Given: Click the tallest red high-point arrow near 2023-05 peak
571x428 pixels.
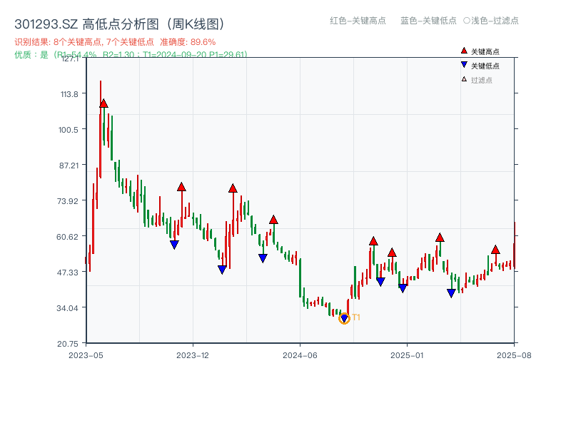Looking at the screenshot, I should (104, 104).
